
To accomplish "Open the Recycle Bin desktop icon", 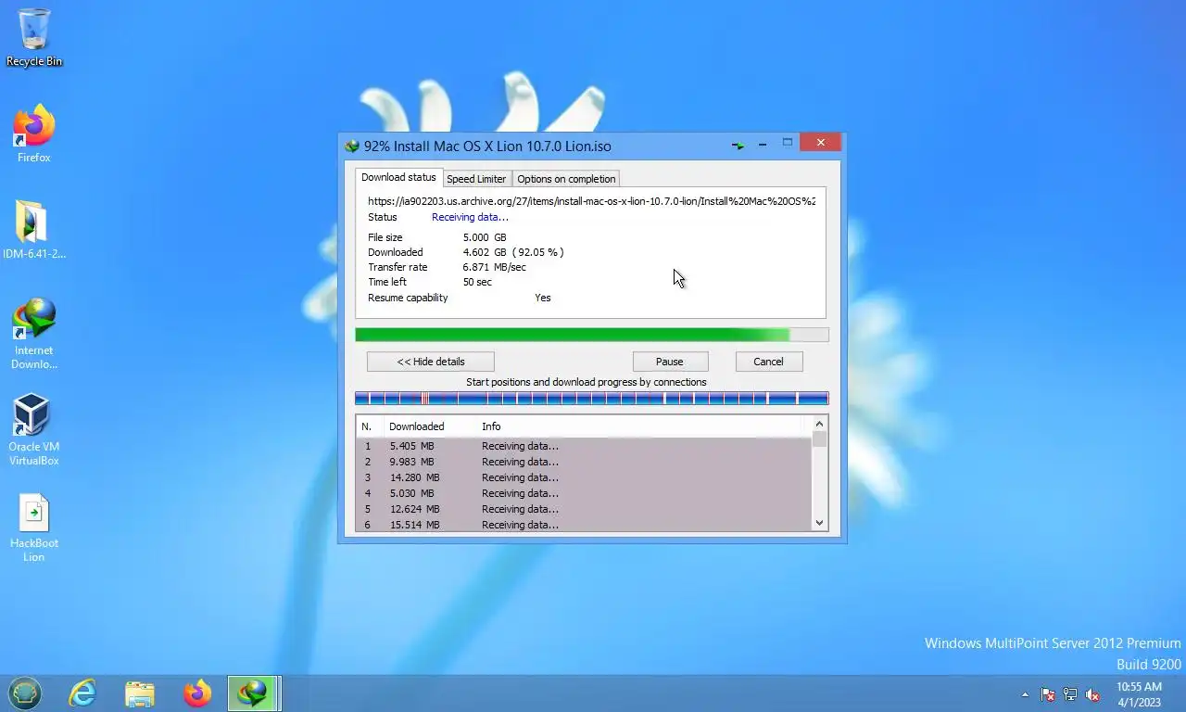I will (34, 37).
